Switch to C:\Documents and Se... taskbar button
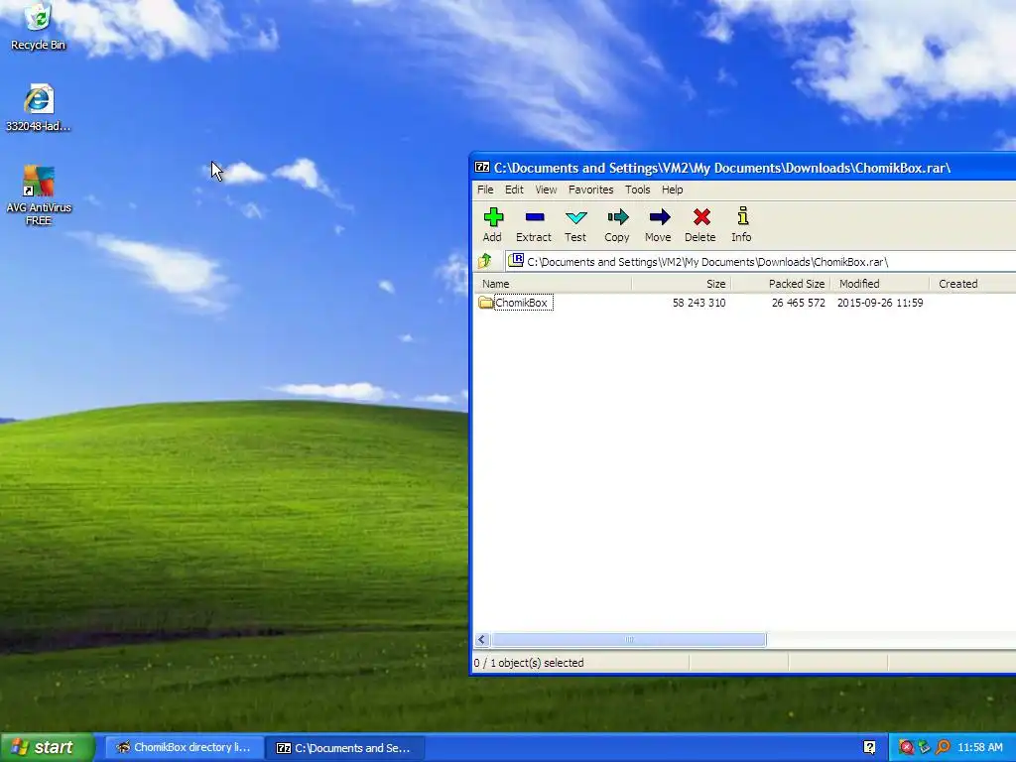 tap(345, 748)
